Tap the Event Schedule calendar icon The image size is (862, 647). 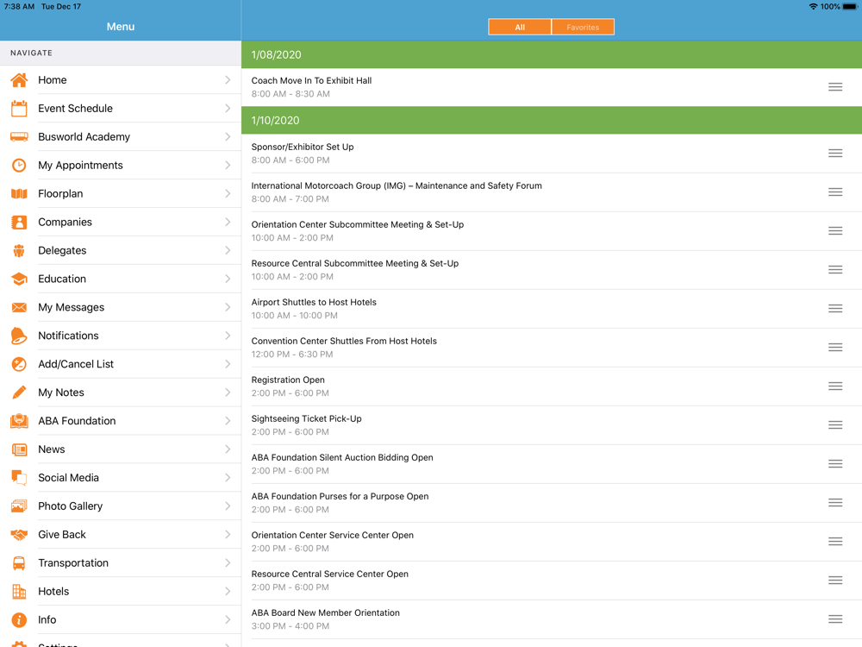pyautogui.click(x=19, y=109)
